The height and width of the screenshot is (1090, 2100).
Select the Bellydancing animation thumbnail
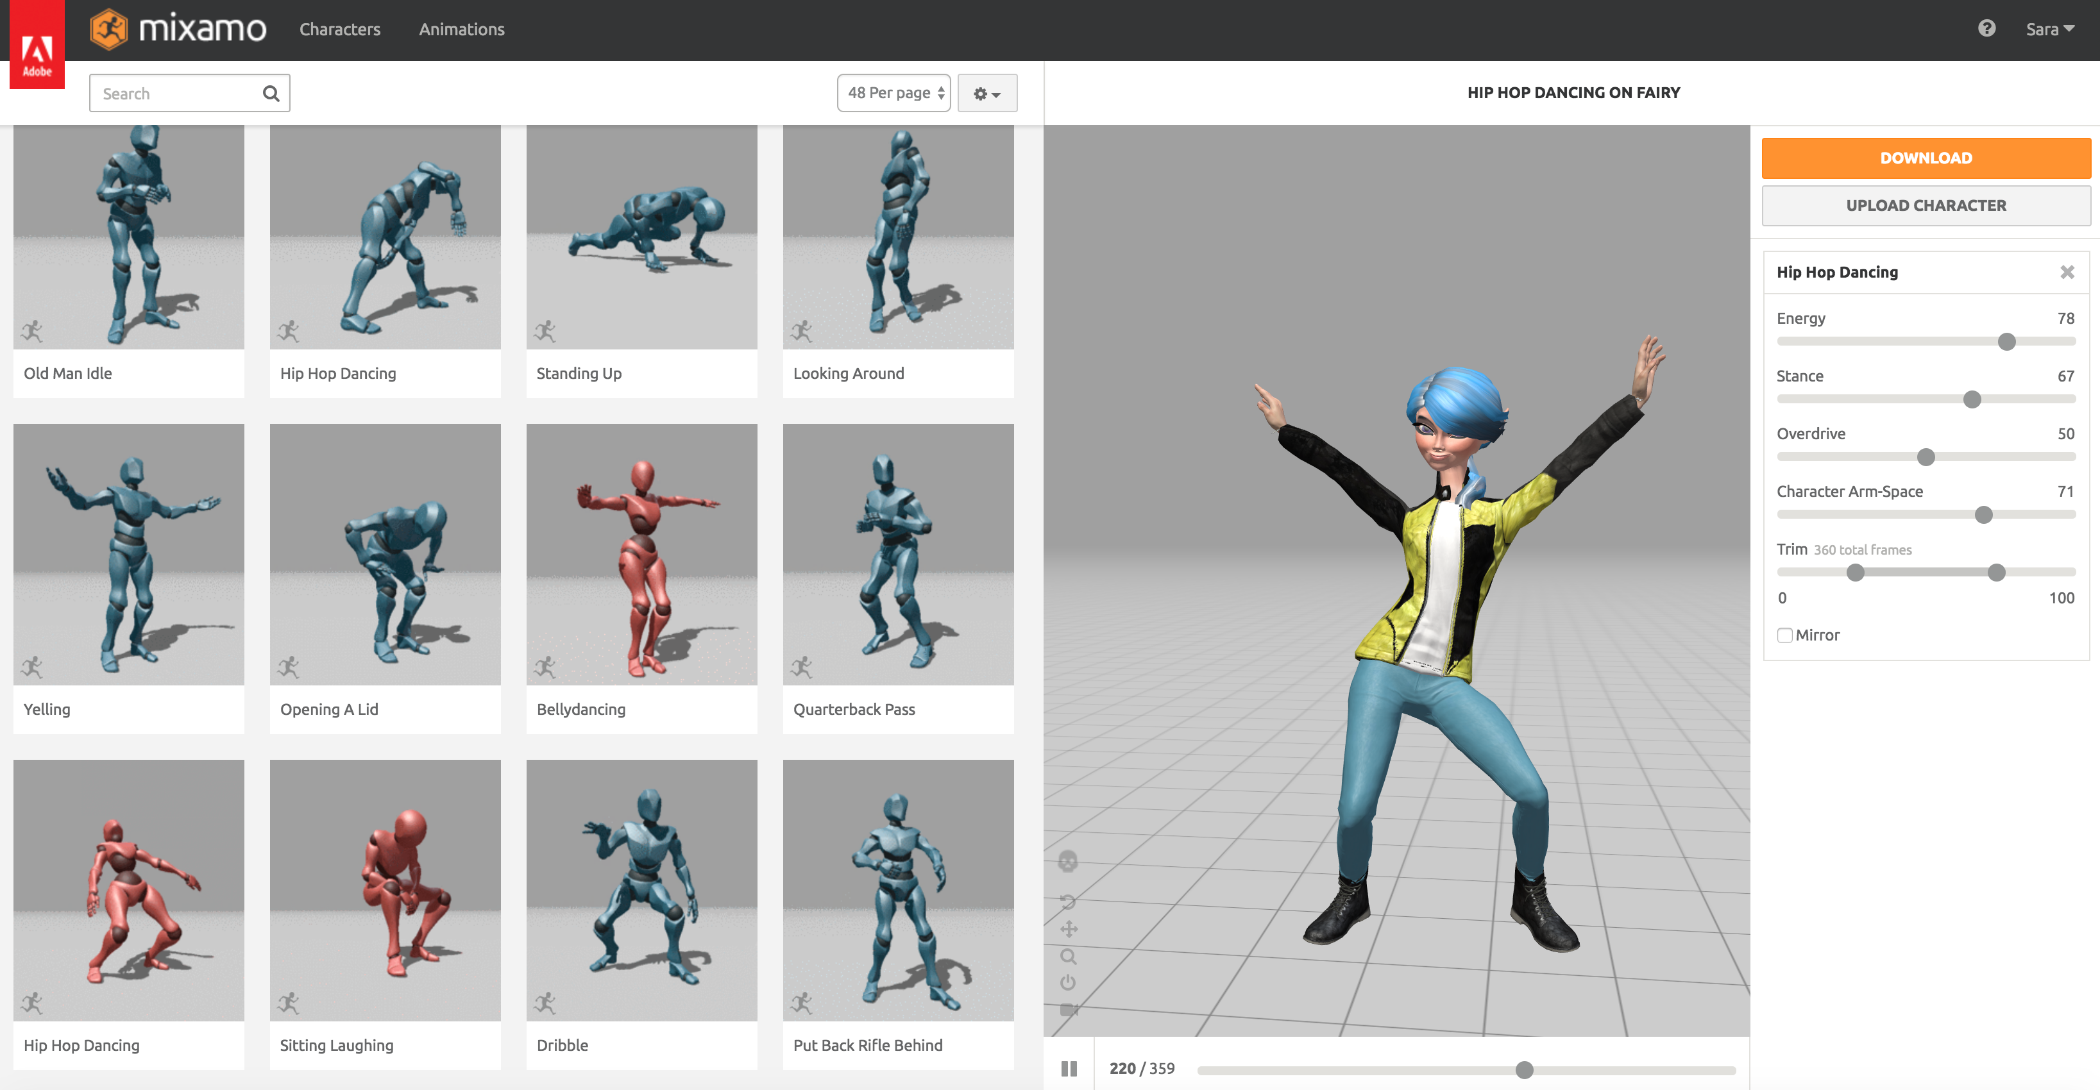(x=641, y=554)
